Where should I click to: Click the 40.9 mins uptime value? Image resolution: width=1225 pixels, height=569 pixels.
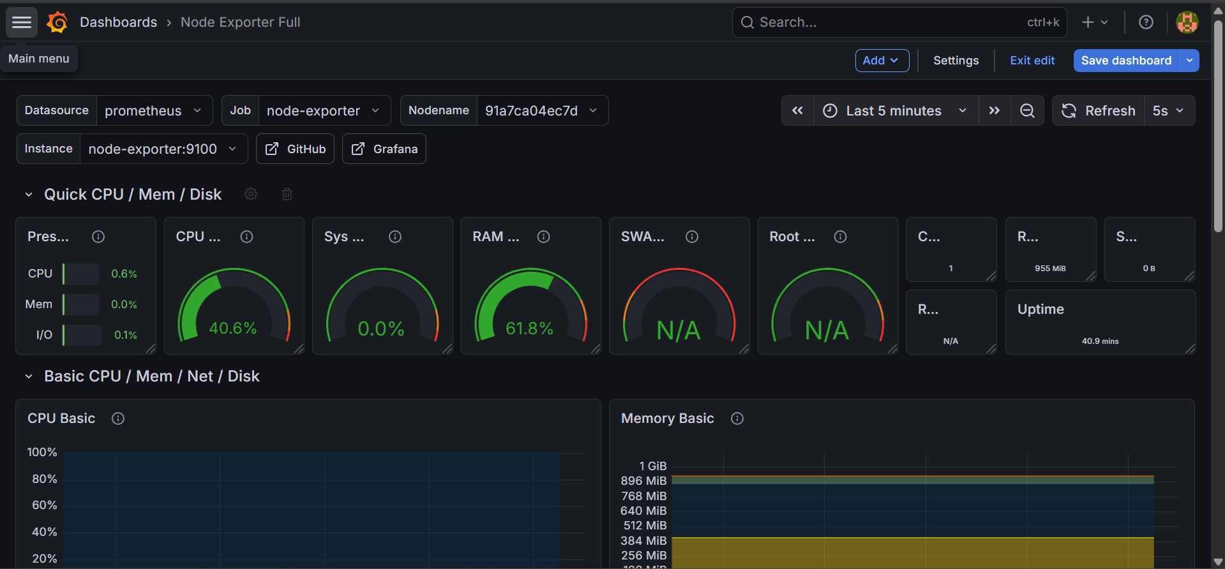[1100, 341]
